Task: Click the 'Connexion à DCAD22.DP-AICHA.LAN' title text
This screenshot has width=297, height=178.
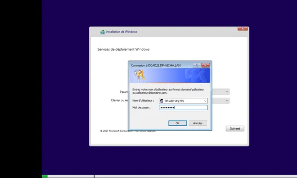Action: [x=156, y=65]
